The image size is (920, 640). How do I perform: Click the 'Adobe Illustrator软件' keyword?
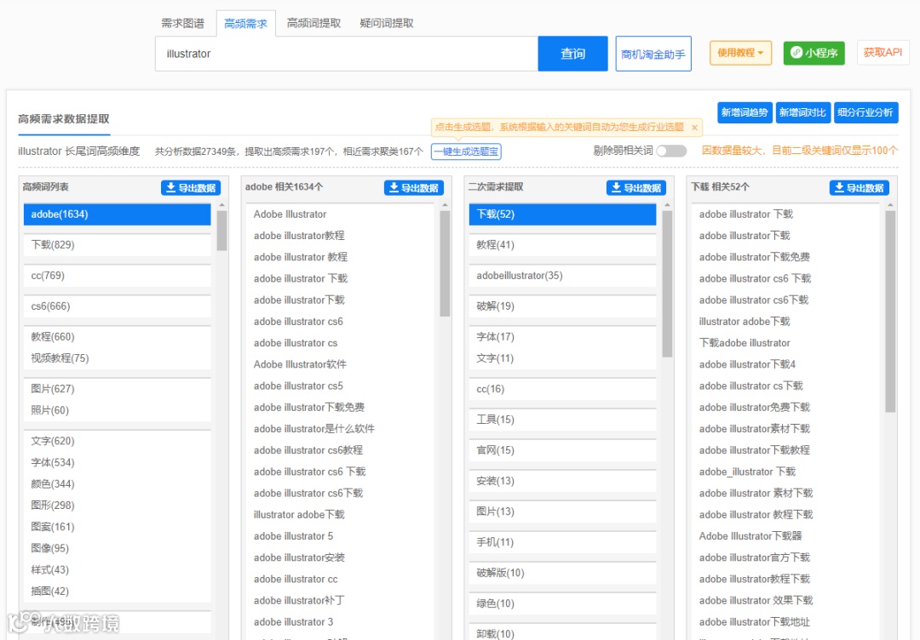click(x=300, y=364)
